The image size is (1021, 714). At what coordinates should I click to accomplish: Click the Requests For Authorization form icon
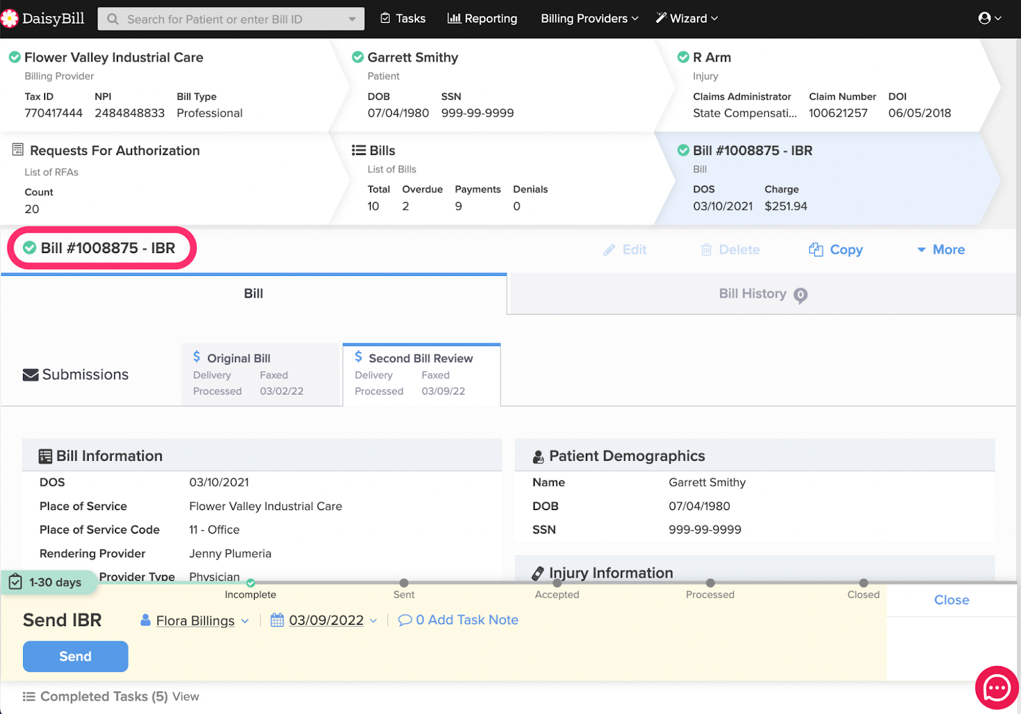point(18,150)
